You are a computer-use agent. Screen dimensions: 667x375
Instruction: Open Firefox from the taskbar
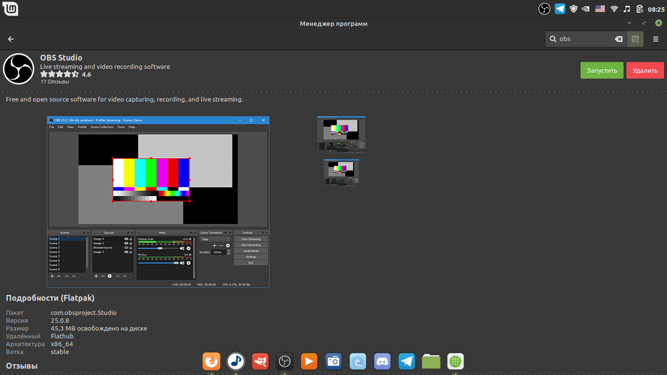(211, 361)
